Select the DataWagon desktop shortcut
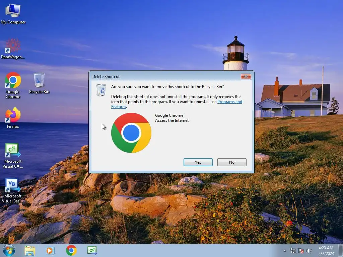343x257 pixels. (13, 49)
